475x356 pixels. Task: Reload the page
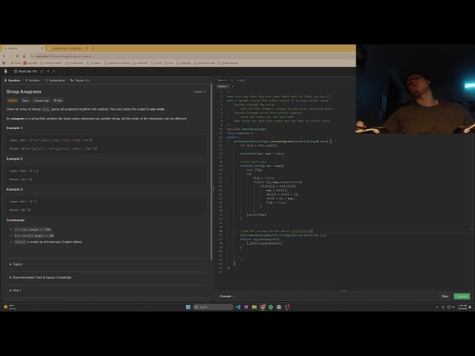click(x=17, y=56)
